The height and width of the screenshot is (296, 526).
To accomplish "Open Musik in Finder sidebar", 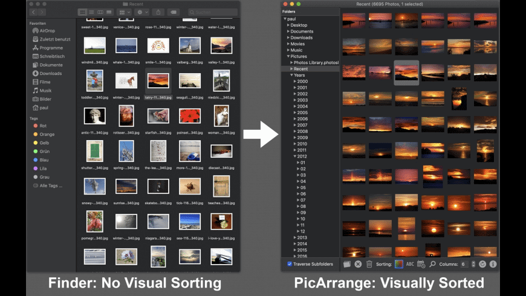I will point(42,91).
